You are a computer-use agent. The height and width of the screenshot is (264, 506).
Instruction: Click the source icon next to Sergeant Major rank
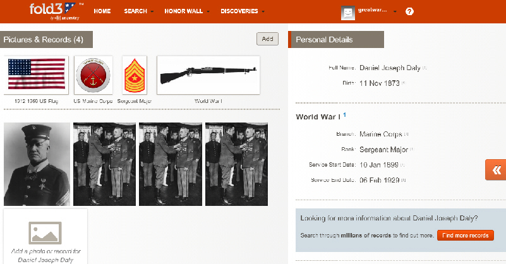click(411, 150)
